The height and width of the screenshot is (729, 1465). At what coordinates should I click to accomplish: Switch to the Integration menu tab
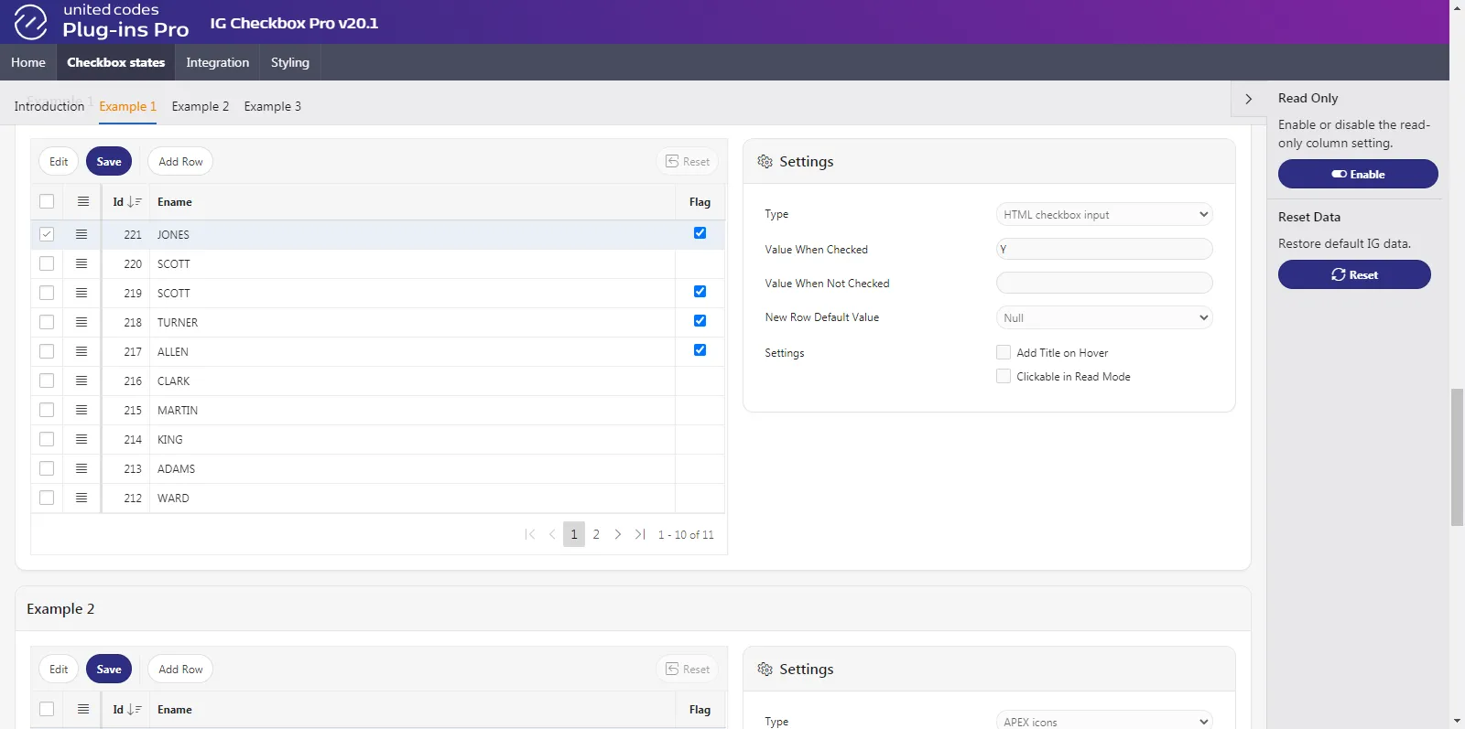tap(217, 63)
